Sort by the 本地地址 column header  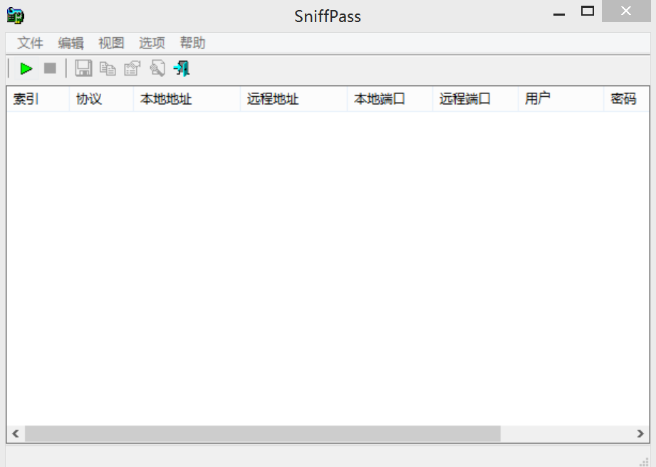click(187, 99)
